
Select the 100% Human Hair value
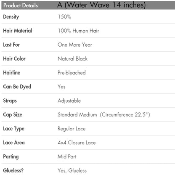coord(79,31)
